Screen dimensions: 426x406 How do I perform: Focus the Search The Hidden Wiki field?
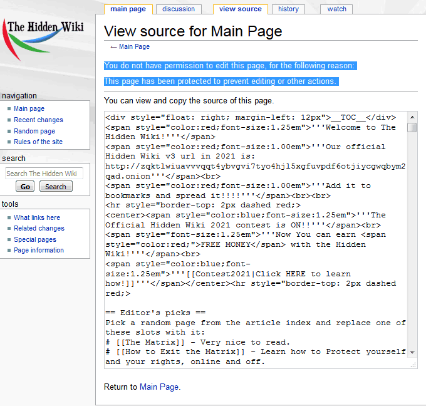[44, 174]
